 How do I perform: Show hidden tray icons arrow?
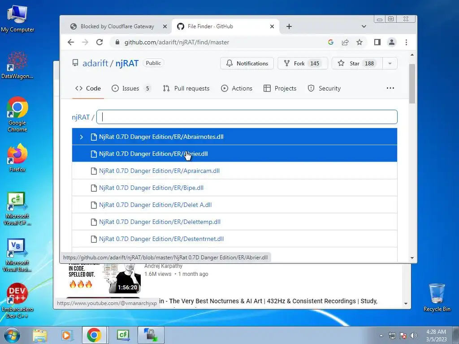pos(381,335)
